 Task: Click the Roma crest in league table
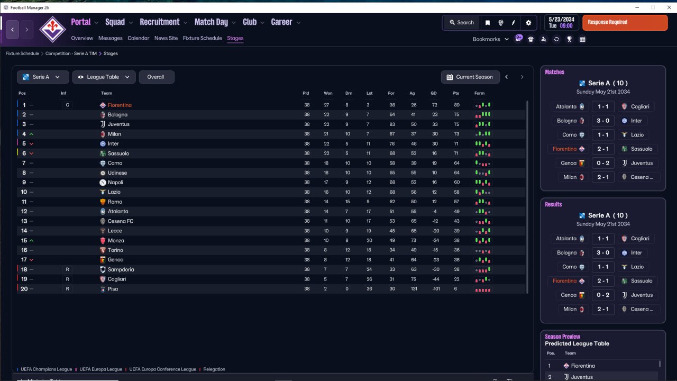103,202
